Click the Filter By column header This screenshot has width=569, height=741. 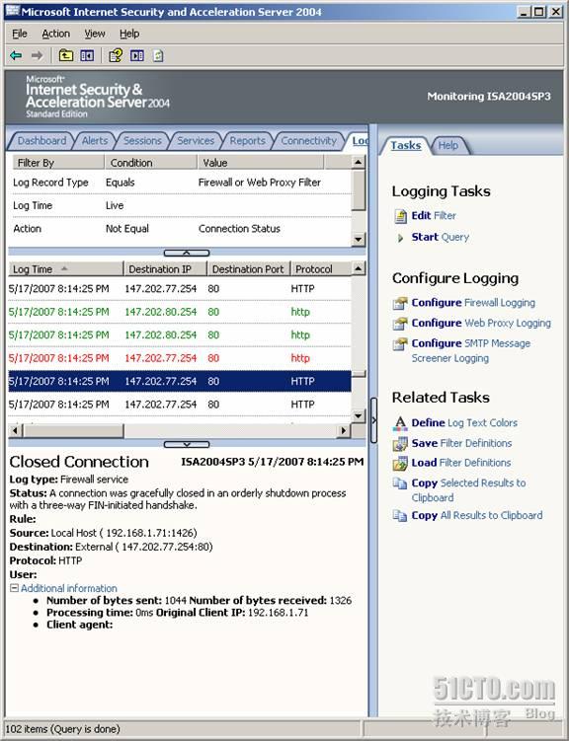57,163
